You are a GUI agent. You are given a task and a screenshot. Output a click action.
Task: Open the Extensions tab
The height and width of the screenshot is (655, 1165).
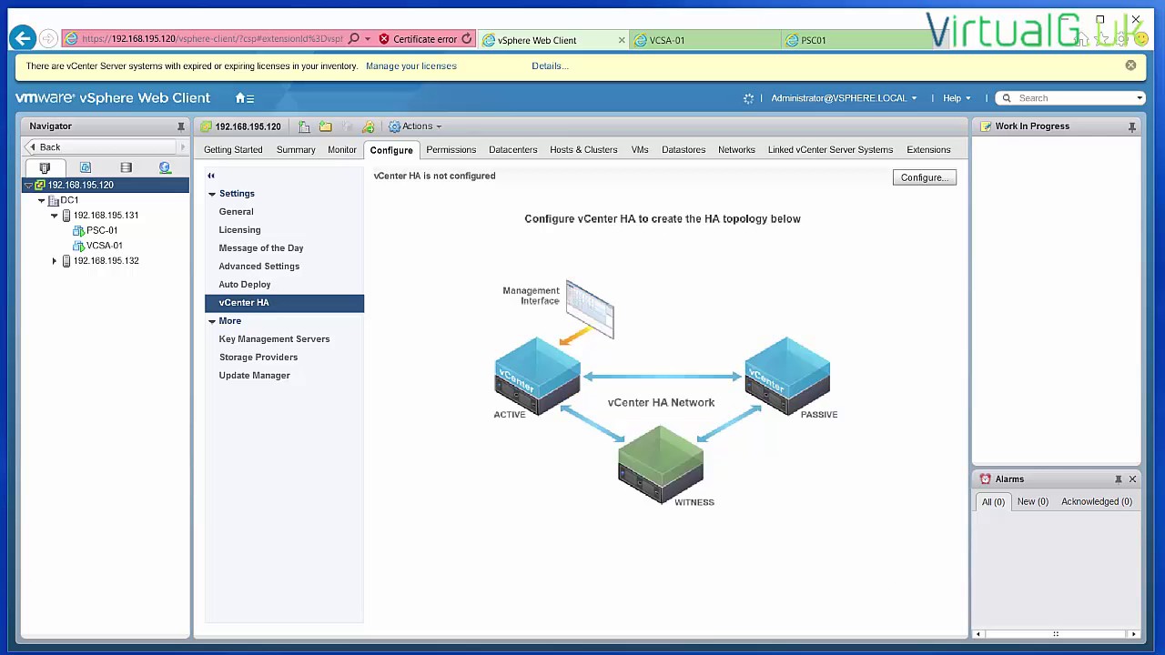[928, 150]
